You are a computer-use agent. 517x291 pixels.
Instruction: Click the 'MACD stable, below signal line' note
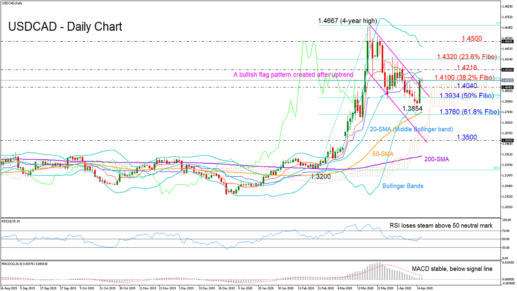(x=452, y=268)
